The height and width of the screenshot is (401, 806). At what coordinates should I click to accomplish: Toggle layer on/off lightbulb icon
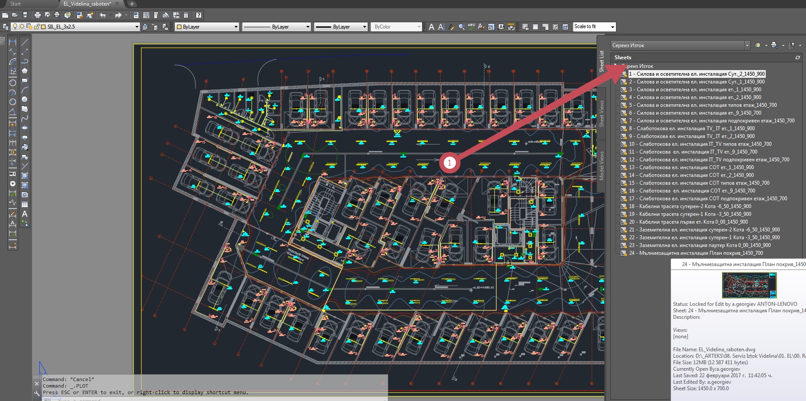coord(15,26)
